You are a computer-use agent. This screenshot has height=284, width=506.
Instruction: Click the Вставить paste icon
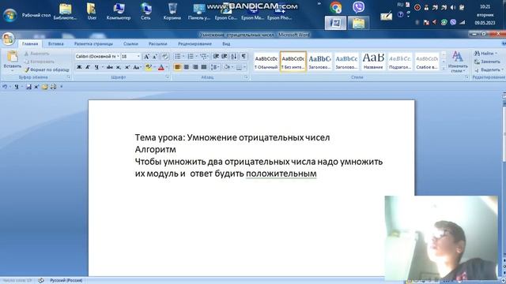(13, 57)
